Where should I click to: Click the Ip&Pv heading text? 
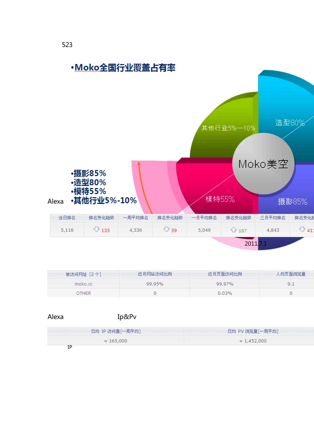coord(127,317)
